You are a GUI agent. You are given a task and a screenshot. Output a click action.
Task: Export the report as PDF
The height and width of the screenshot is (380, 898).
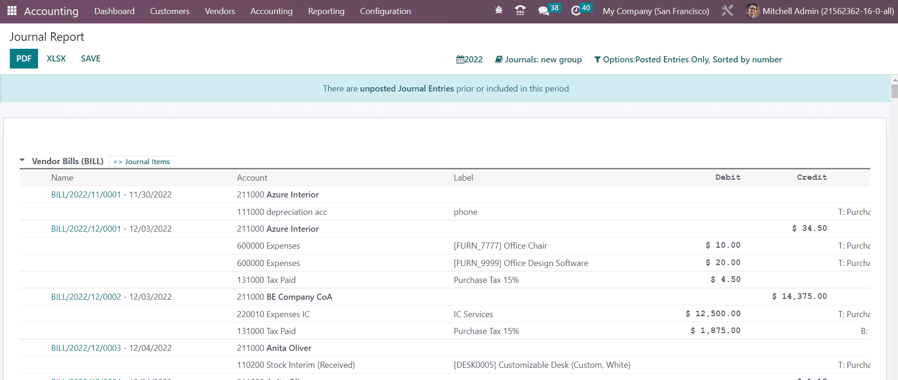click(x=24, y=59)
